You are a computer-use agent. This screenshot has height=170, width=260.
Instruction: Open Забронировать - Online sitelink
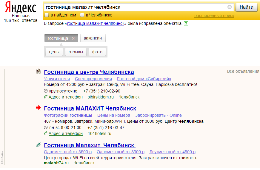coord(159,115)
